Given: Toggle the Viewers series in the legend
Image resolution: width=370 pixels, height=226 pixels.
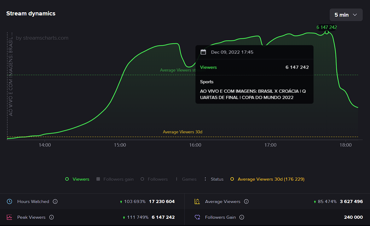Looking at the screenshot, I should tap(78, 179).
